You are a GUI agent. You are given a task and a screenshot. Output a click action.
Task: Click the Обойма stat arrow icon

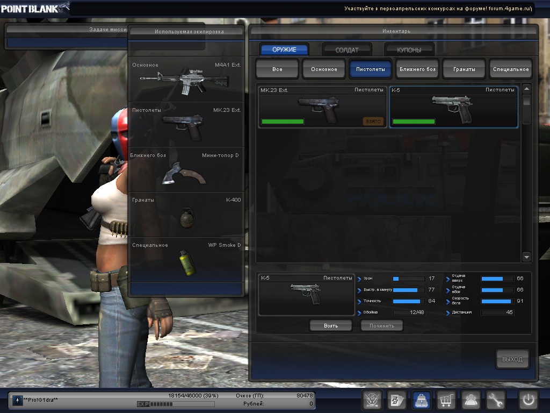(x=359, y=313)
